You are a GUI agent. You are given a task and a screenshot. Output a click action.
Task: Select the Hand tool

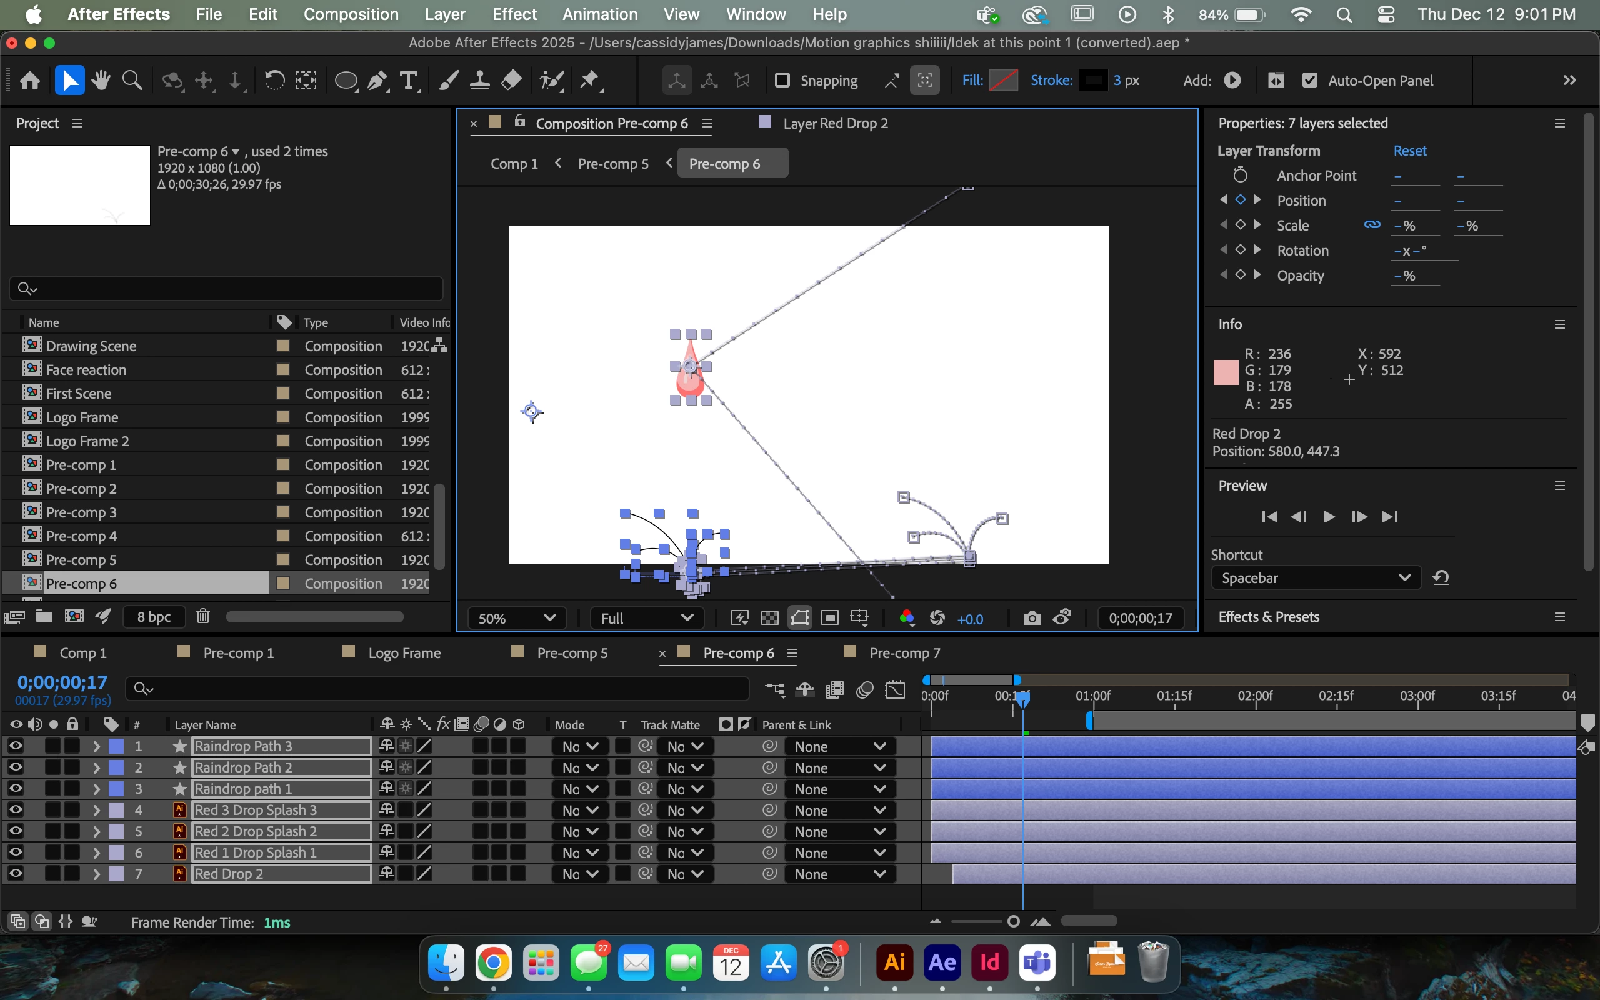click(x=101, y=81)
